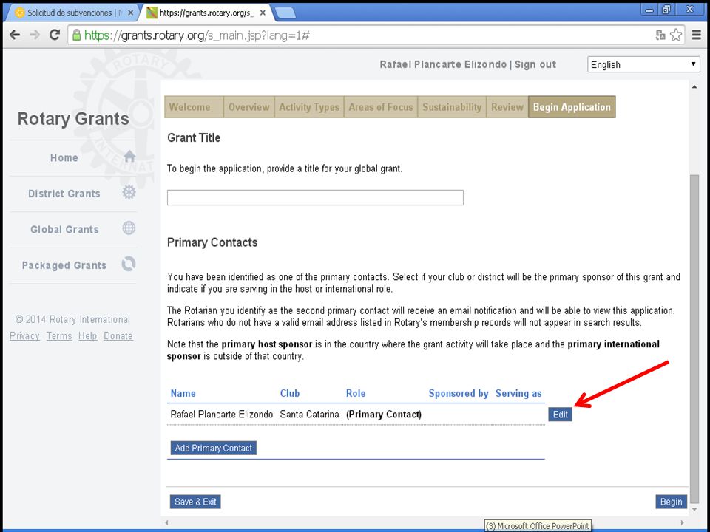Open Packaged Grants in the sidebar
Image resolution: width=710 pixels, height=532 pixels.
pos(64,265)
